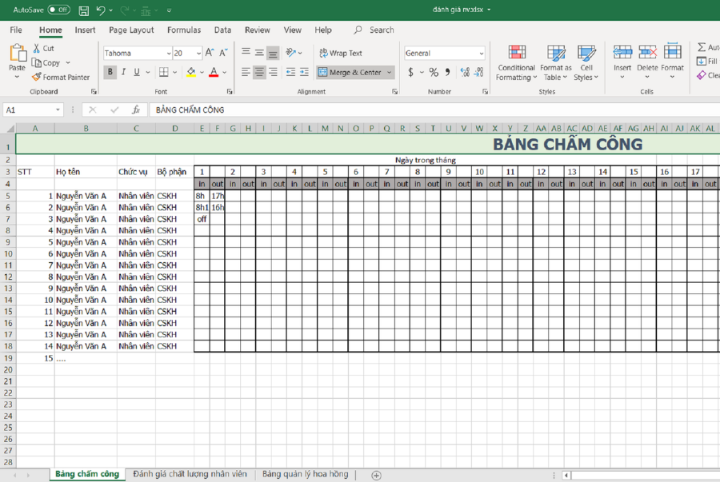
Task: Switch to the Insert tab
Action: click(x=85, y=30)
